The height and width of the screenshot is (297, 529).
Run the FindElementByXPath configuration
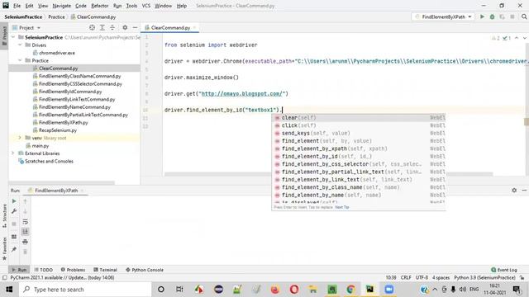tap(482, 16)
